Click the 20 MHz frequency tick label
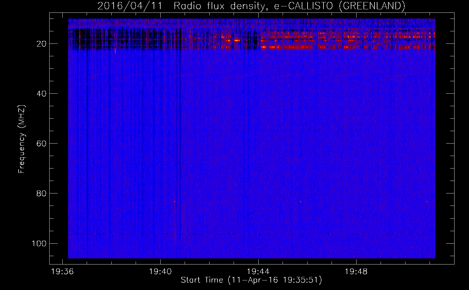This screenshot has height=290, width=469. (41, 44)
